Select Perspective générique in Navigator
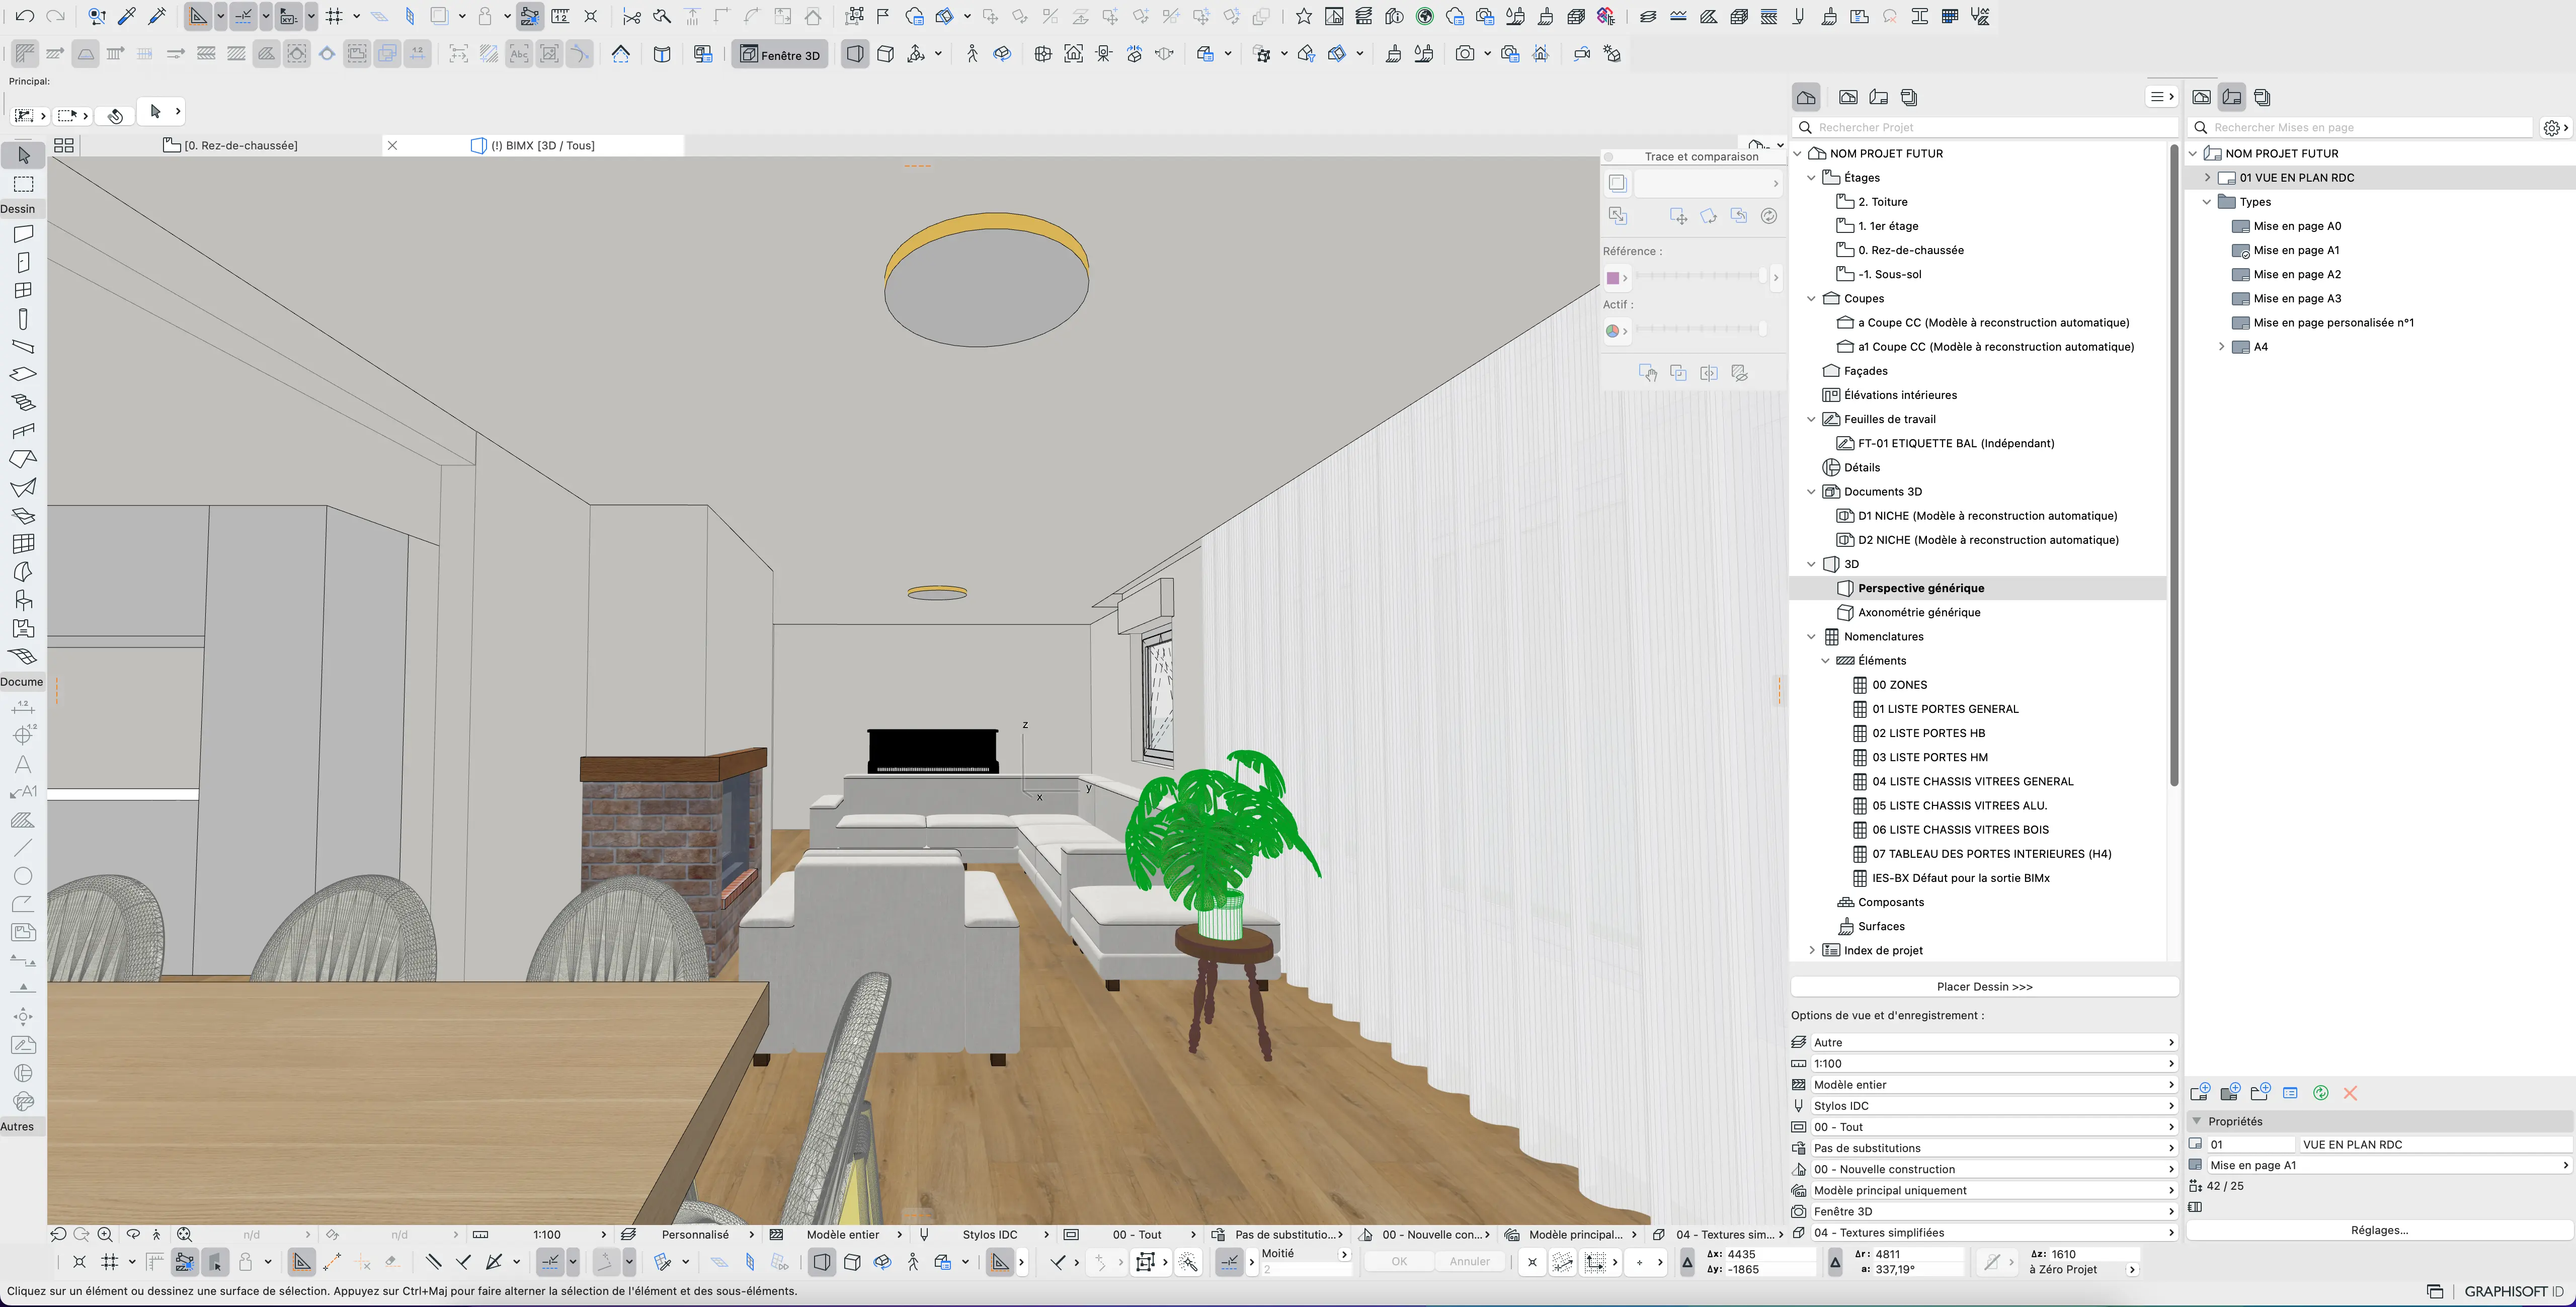The height and width of the screenshot is (1307, 2576). coord(1921,589)
